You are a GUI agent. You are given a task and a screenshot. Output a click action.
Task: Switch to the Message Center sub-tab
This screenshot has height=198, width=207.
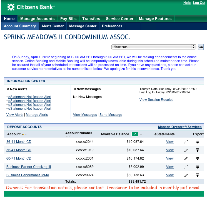[x=83, y=26]
